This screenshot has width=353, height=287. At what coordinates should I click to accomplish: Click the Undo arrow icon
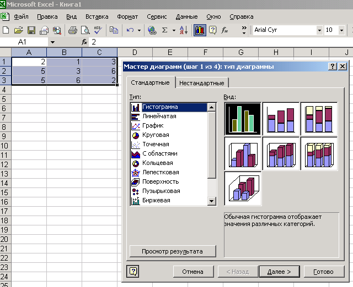[x=130, y=30]
